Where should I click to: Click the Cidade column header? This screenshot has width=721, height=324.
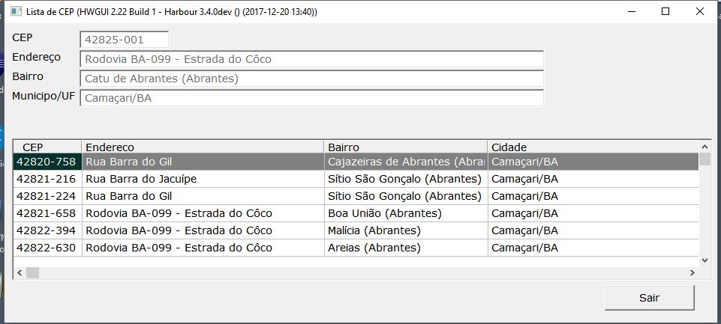click(593, 147)
